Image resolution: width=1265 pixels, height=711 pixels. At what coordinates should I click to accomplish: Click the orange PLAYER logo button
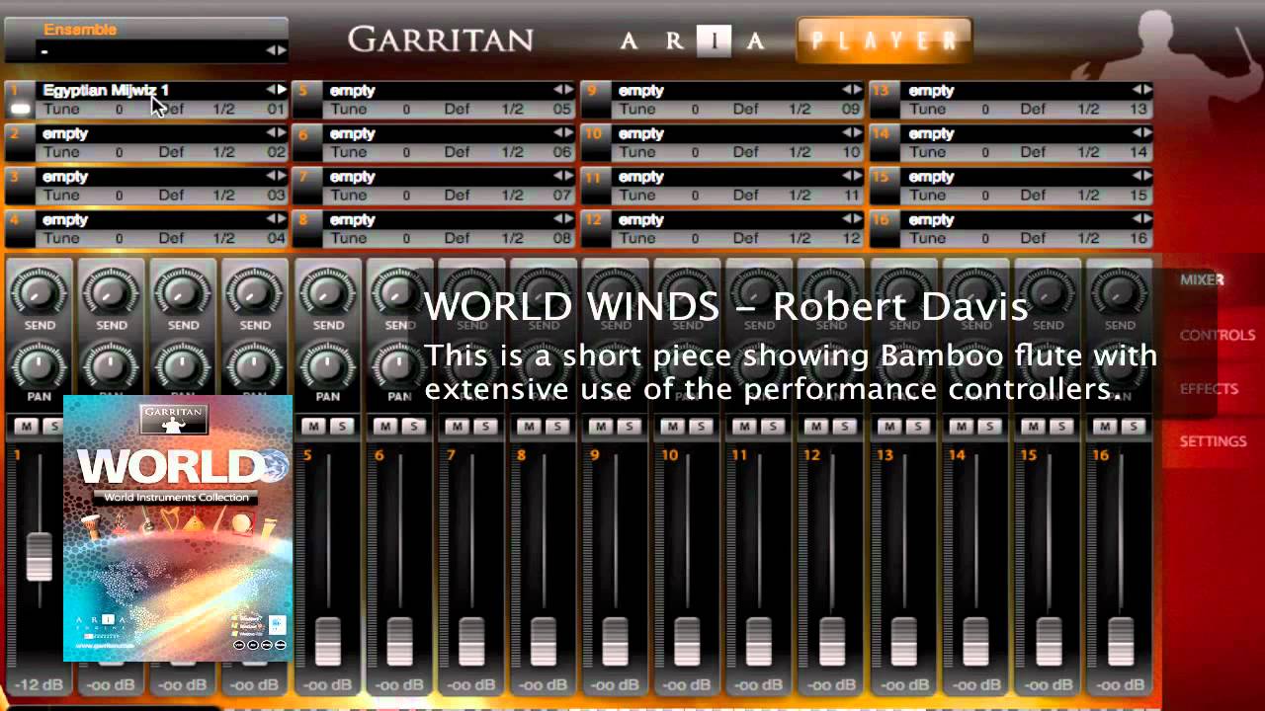point(885,40)
